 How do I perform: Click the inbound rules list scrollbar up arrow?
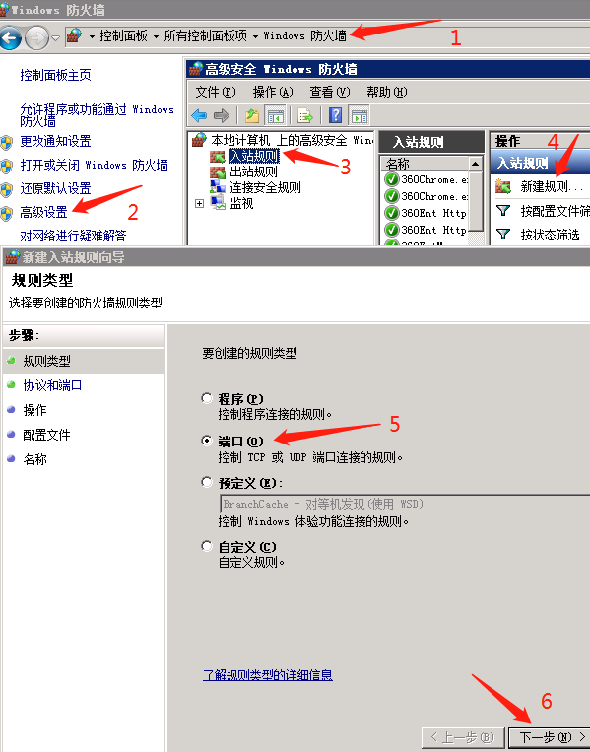pyautogui.click(x=475, y=164)
